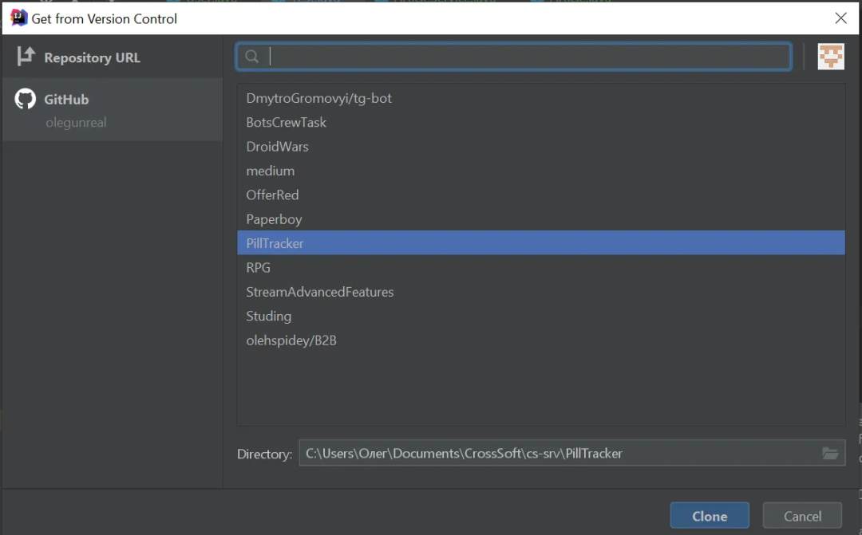Select the olehspidey/B2B repository
This screenshot has height=535, width=862.
pos(541,340)
